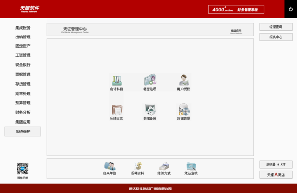Image resolution: width=297 pixels, height=193 pixels.
Task: Select 现金银行 in the sidebar
Action: 23,65
